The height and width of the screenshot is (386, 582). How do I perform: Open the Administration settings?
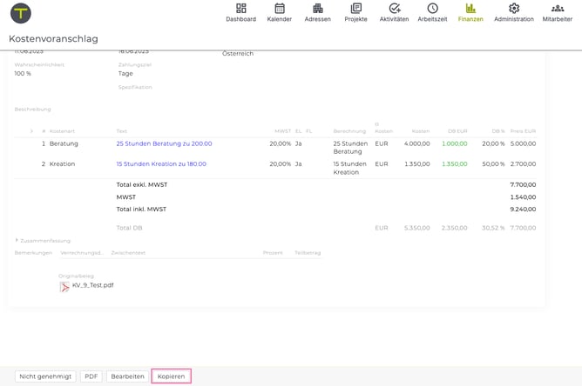click(x=513, y=12)
